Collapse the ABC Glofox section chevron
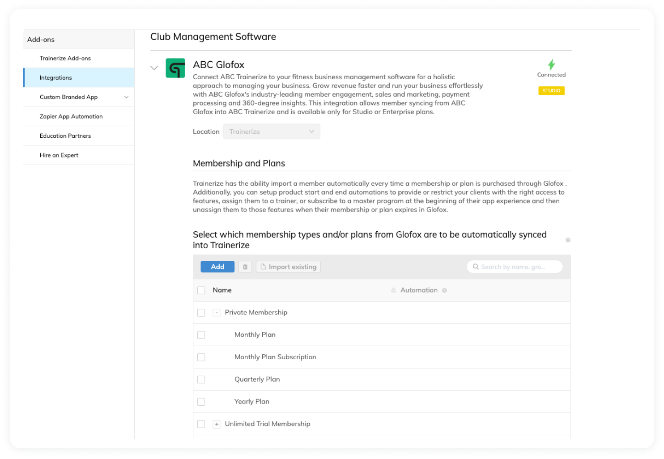Screen dimensions: 664x459 [x=154, y=68]
